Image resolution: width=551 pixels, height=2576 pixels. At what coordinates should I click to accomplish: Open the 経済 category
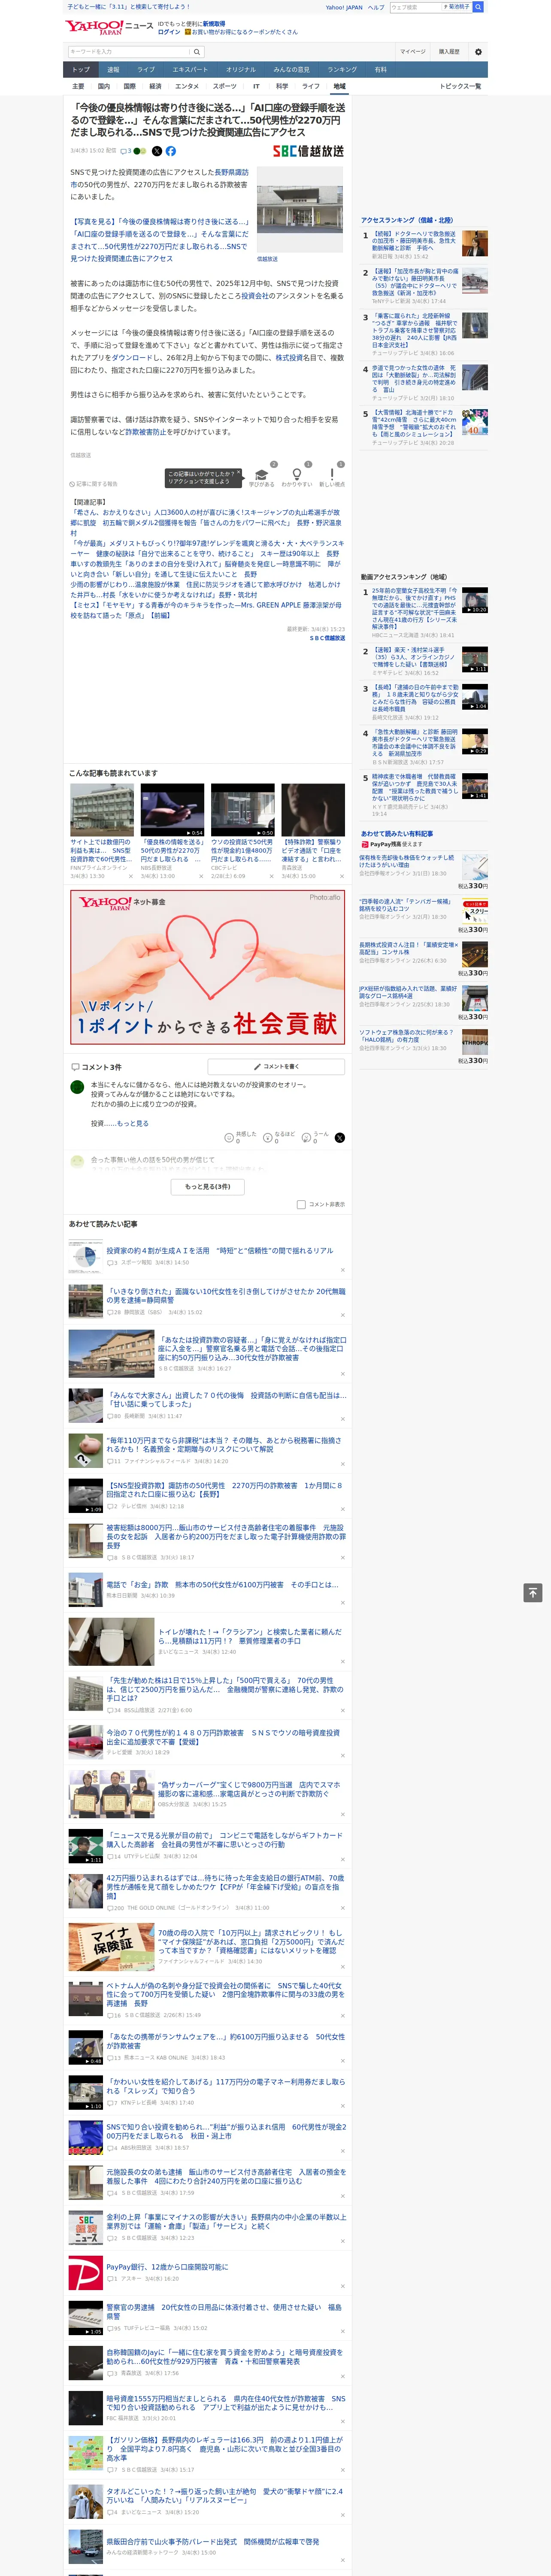point(155,86)
